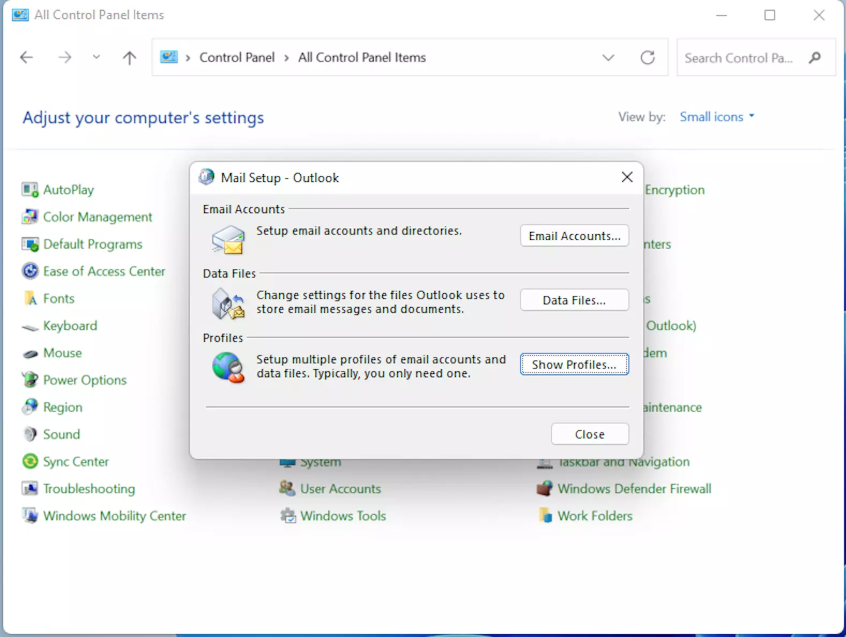Screen dimensions: 846x637
Task: Open Power Options icon
Action: 30,380
